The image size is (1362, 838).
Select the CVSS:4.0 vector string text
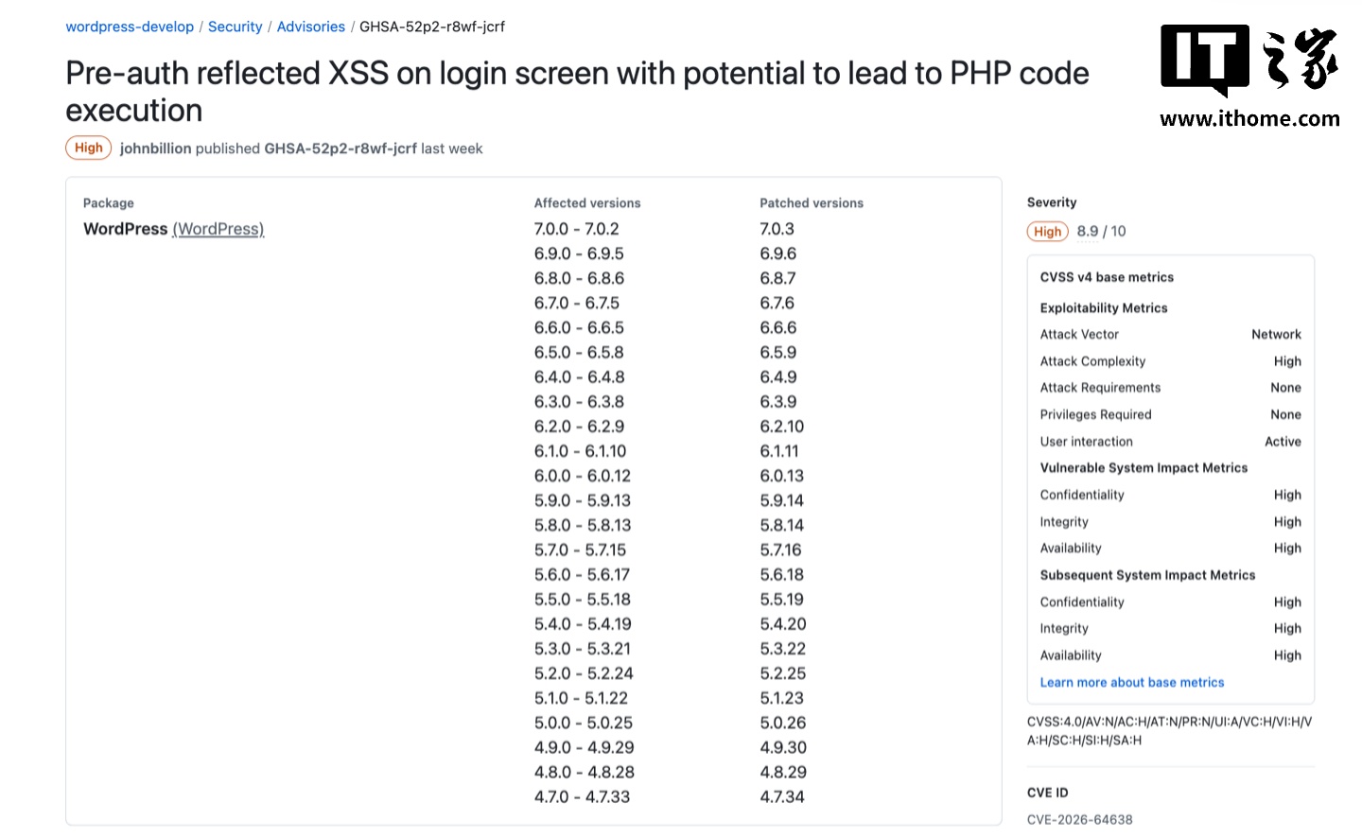click(1169, 731)
